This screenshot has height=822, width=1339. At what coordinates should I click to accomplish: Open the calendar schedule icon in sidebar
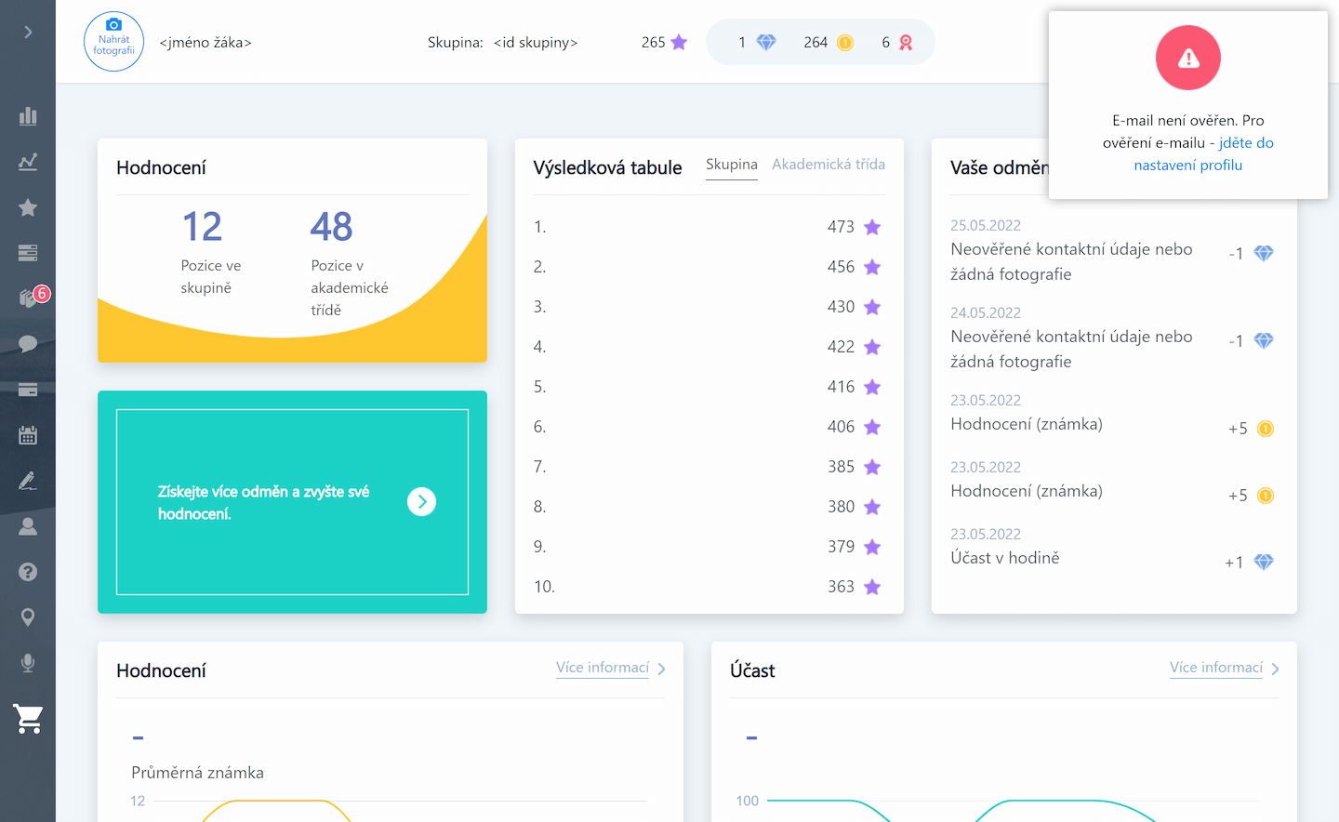point(28,435)
